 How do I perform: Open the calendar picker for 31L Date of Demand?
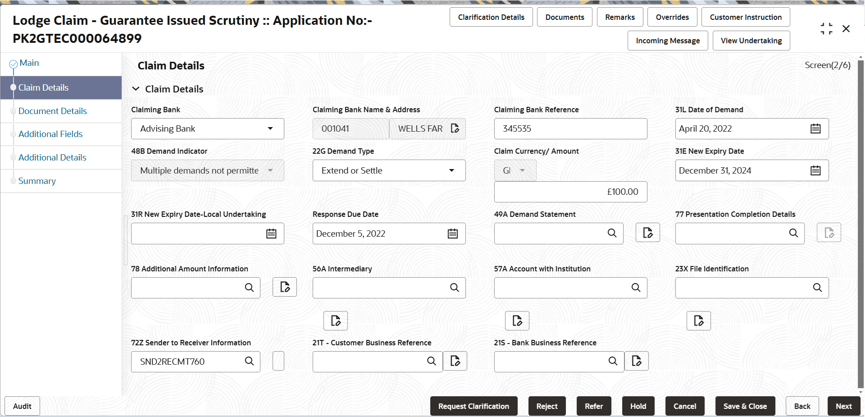[815, 128]
